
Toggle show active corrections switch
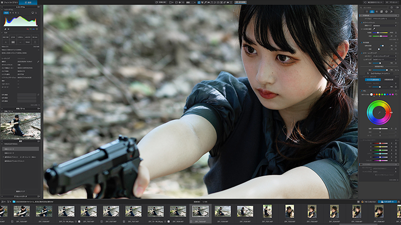coord(397,7)
